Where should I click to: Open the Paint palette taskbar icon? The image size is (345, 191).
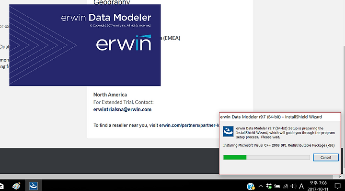(16, 186)
